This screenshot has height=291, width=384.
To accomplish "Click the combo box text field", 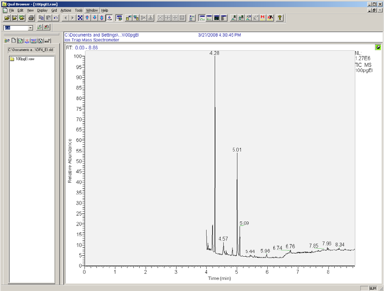I will click(15, 27).
